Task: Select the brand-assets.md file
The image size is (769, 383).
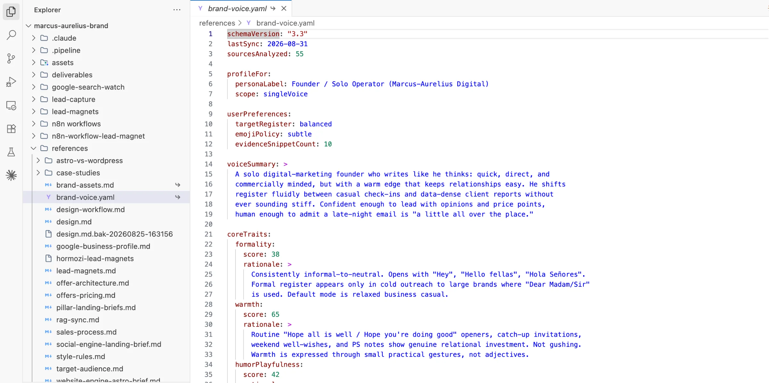Action: click(85, 185)
